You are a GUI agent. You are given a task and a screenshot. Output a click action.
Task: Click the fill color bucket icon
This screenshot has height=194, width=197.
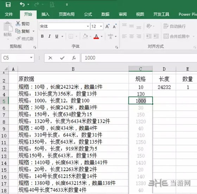pyautogui.click(x=85, y=36)
